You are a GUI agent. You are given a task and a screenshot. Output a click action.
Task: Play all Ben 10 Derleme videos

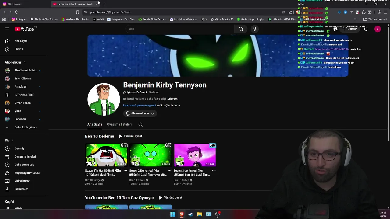click(x=130, y=136)
